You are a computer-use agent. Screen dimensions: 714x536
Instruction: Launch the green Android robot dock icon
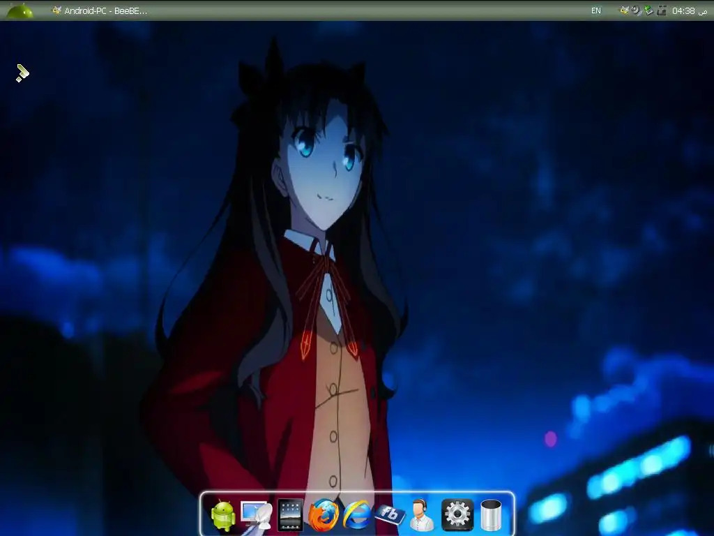[x=223, y=515]
